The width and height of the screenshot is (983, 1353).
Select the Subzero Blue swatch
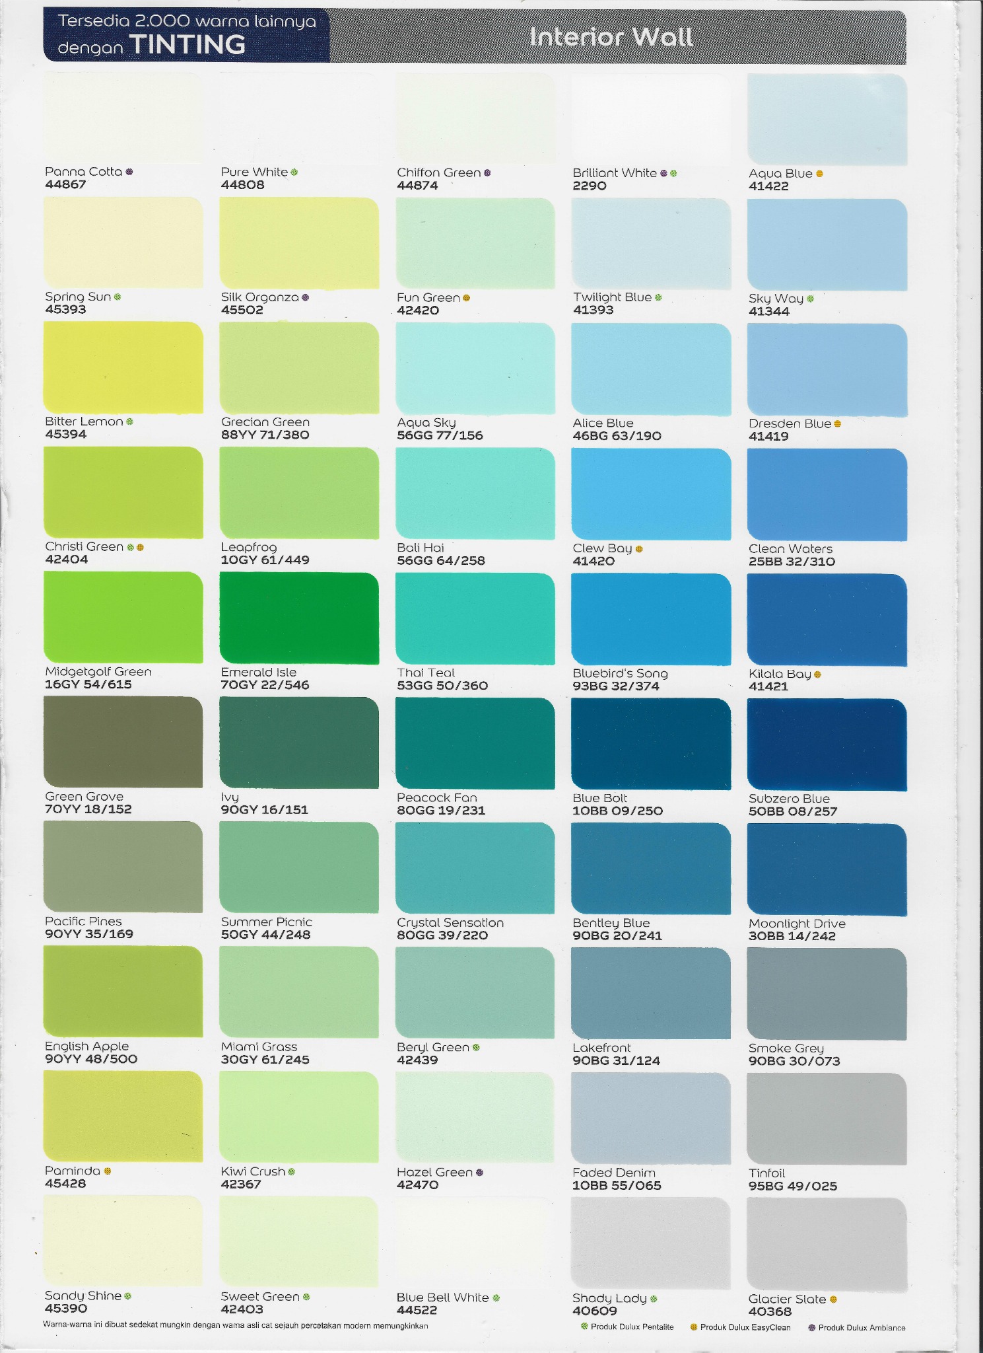(x=827, y=744)
